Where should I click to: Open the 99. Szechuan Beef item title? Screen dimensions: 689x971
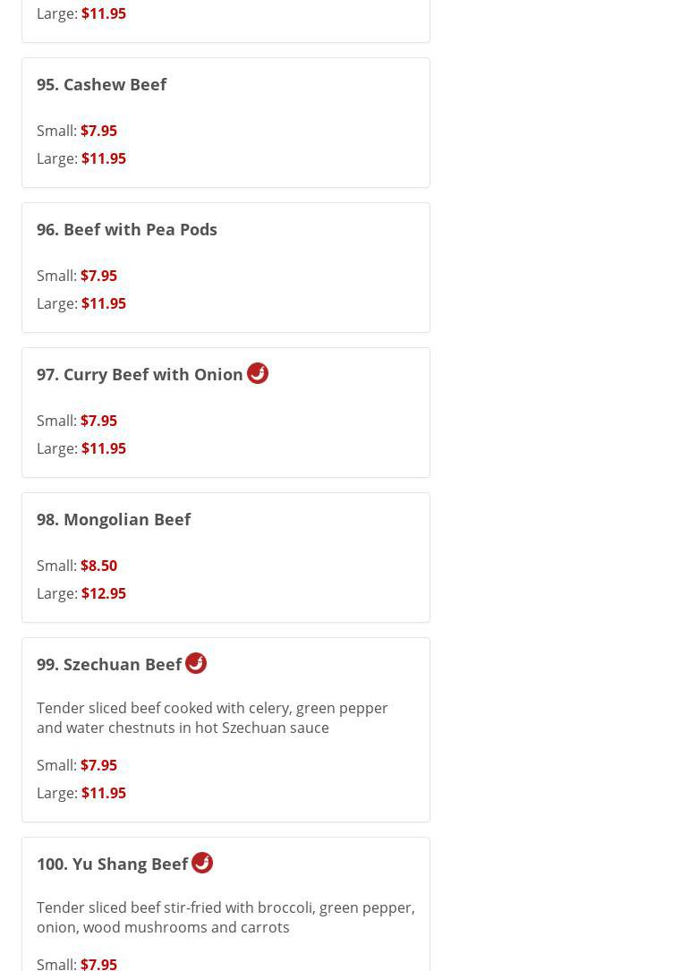click(x=109, y=664)
